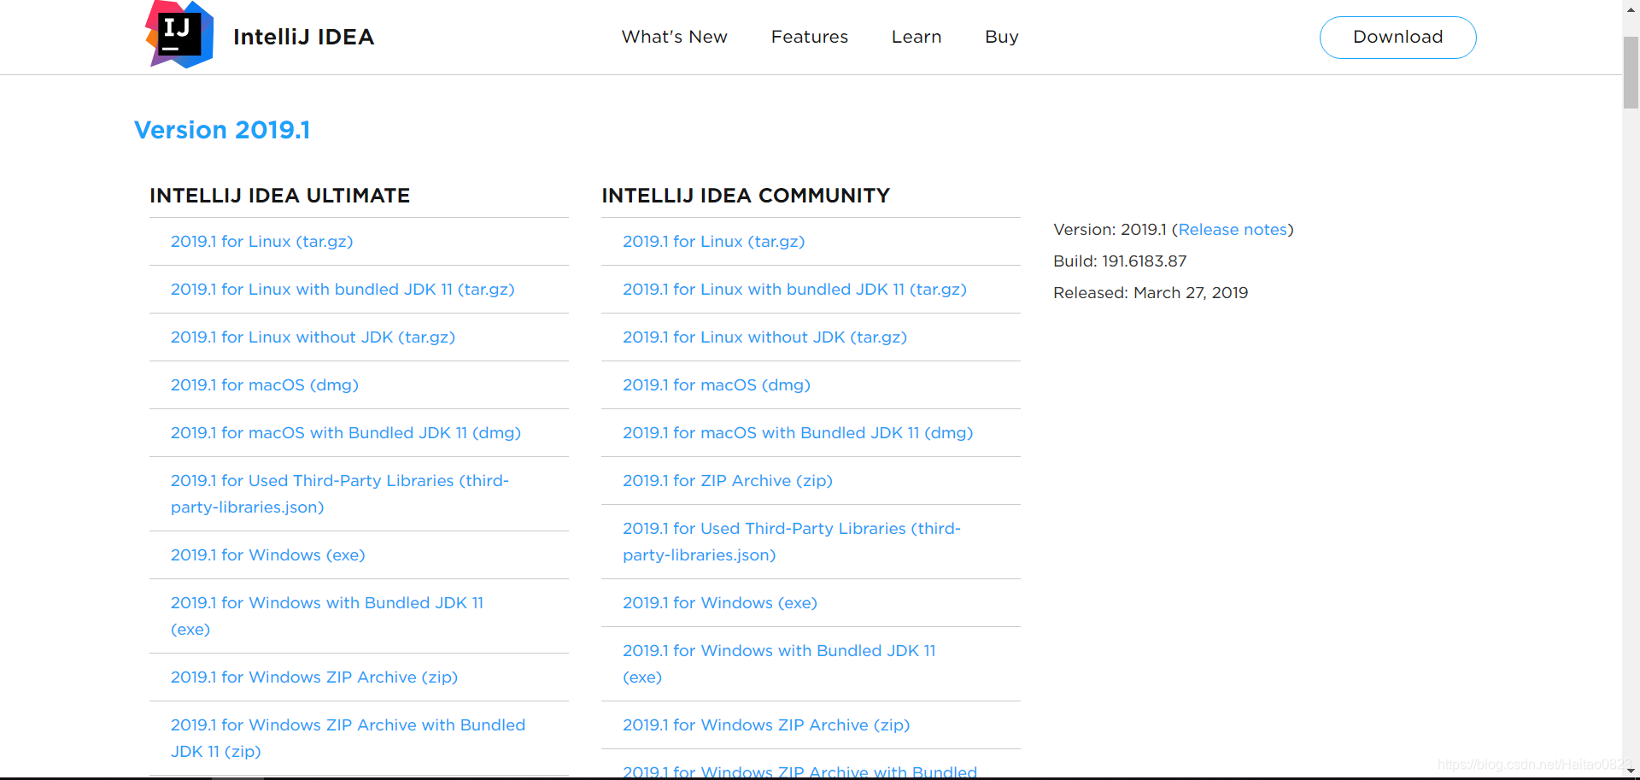The height and width of the screenshot is (780, 1640).
Task: Download Ultimate Windows ZIP Archive (zip)
Action: [313, 677]
